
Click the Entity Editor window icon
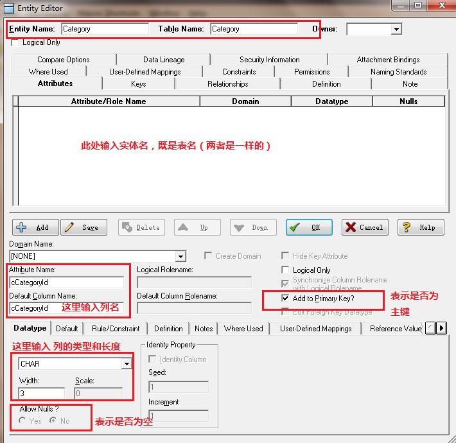(x=9, y=8)
